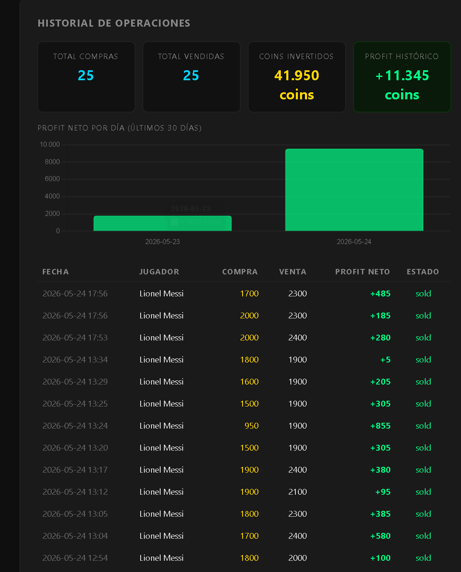Viewport: 461px width, 572px height.
Task: Click the date 2026-05-24 13:20
Action: 75,448
